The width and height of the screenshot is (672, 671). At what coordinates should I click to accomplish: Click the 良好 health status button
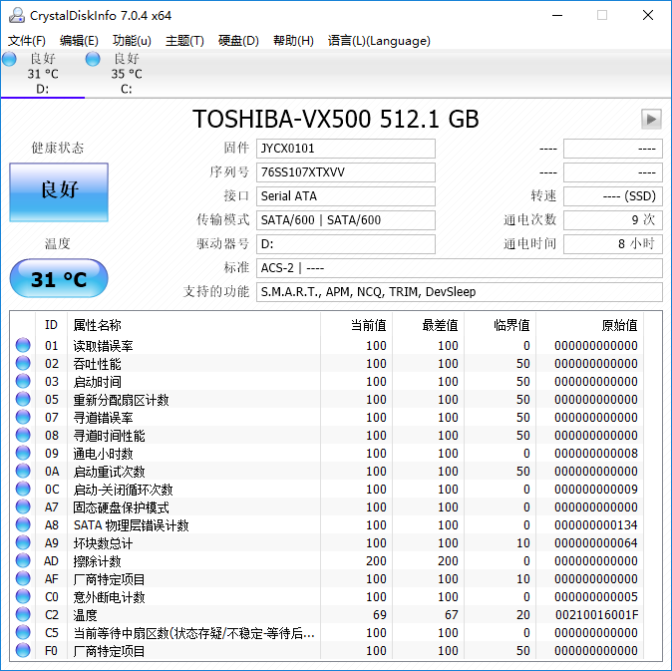point(59,191)
